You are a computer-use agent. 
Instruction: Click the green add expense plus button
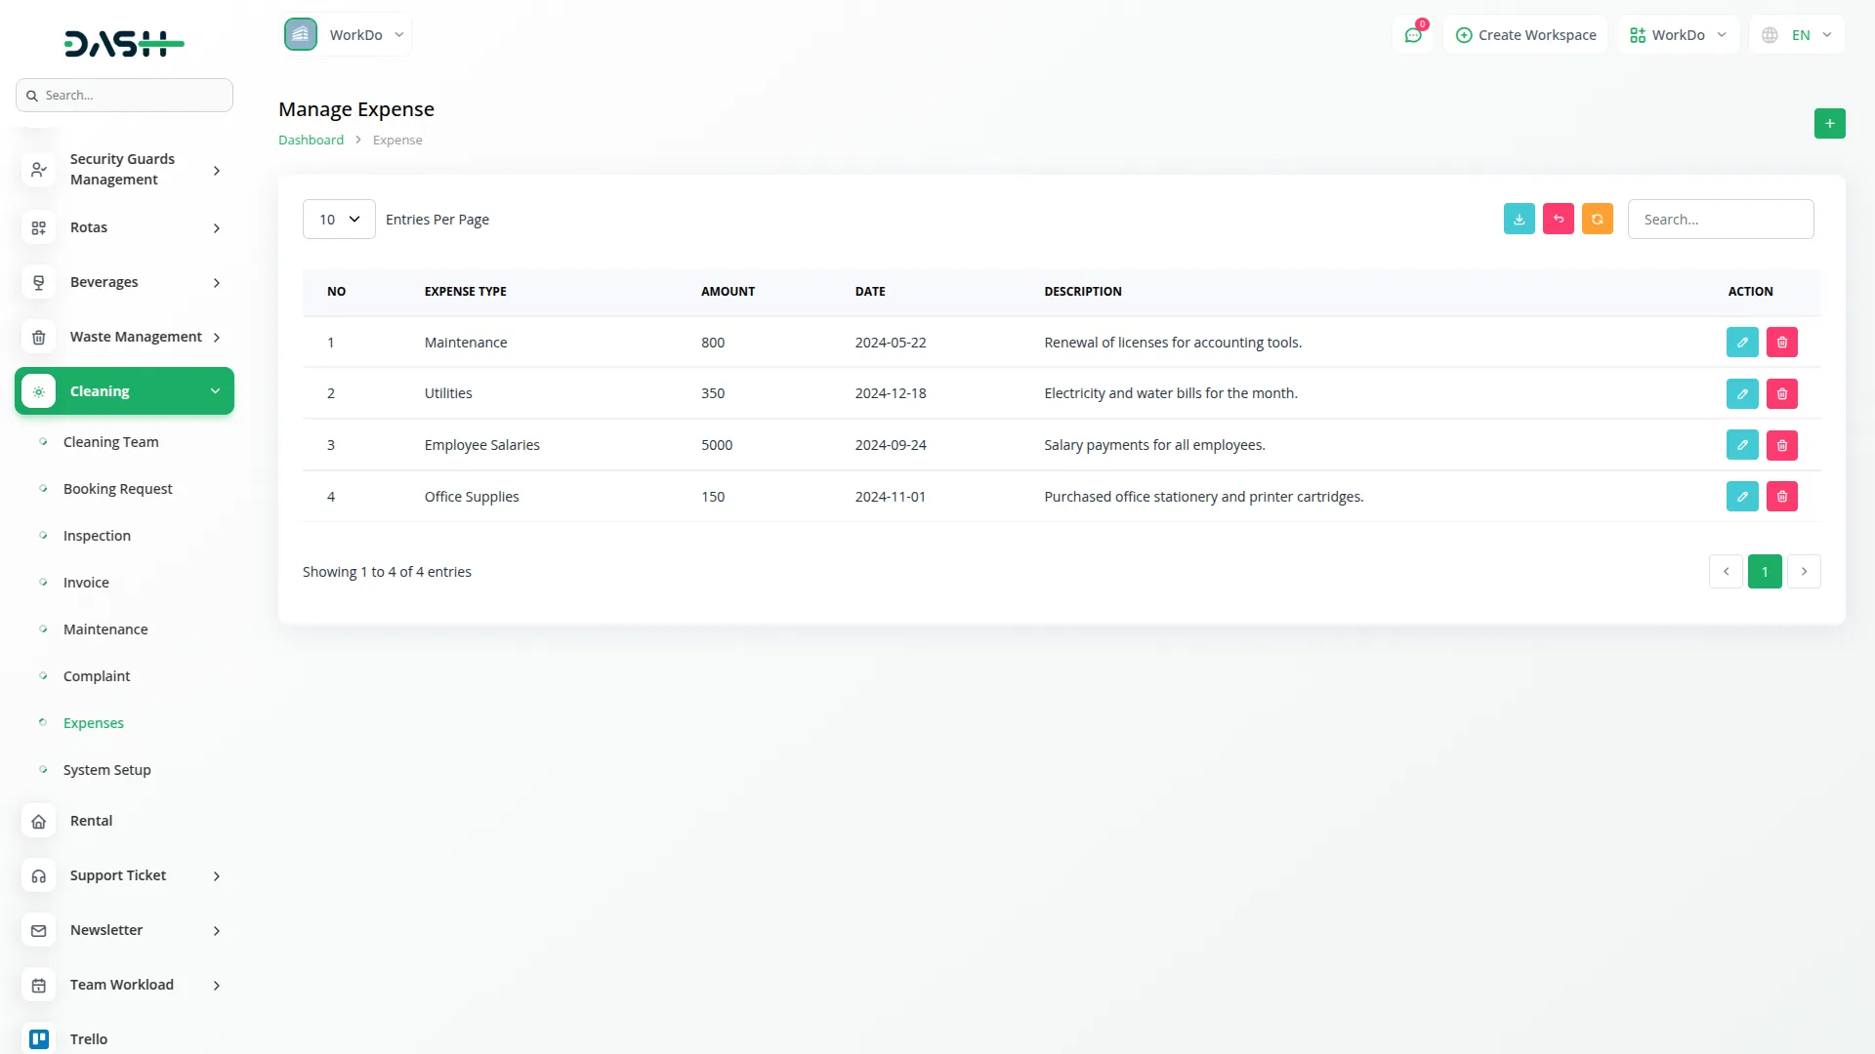point(1829,124)
